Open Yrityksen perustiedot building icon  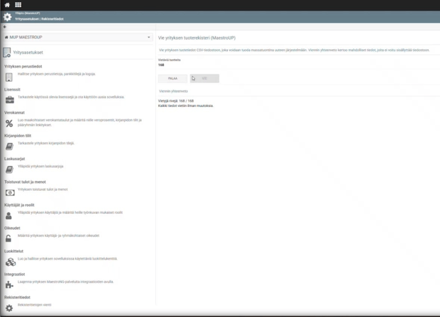pos(9,77)
